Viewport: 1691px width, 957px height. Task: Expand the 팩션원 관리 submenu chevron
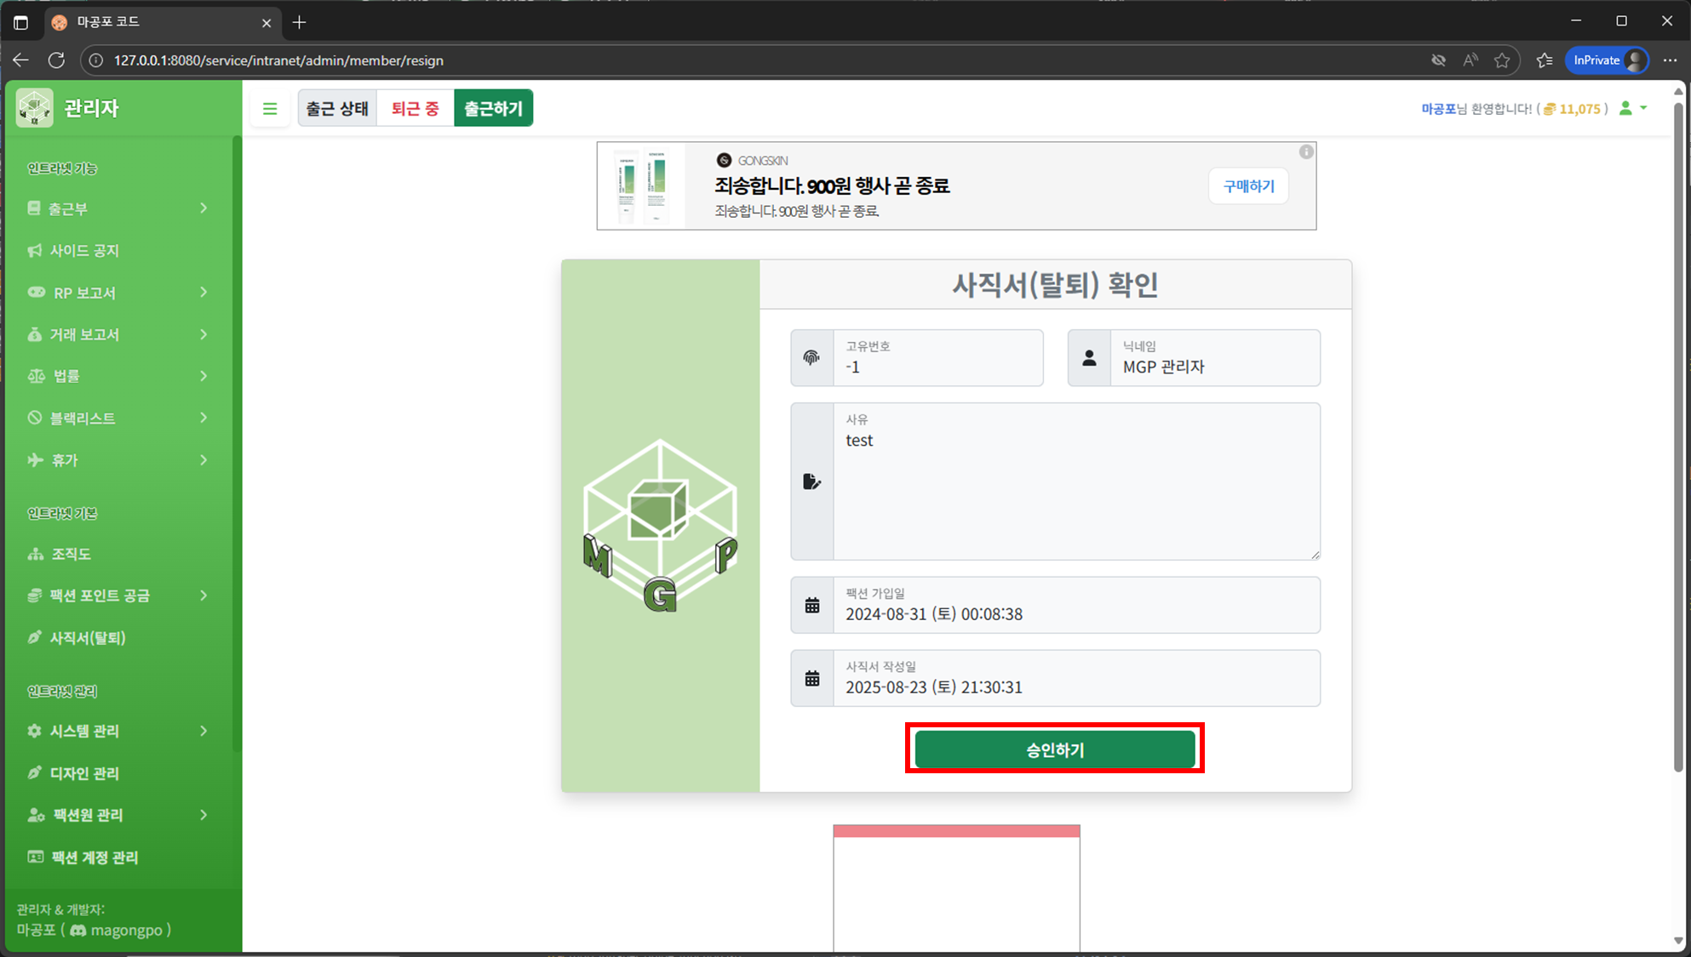point(203,815)
